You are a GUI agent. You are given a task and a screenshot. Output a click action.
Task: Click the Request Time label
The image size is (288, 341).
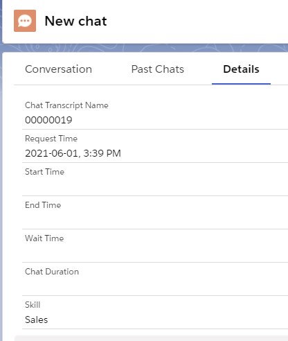(51, 139)
